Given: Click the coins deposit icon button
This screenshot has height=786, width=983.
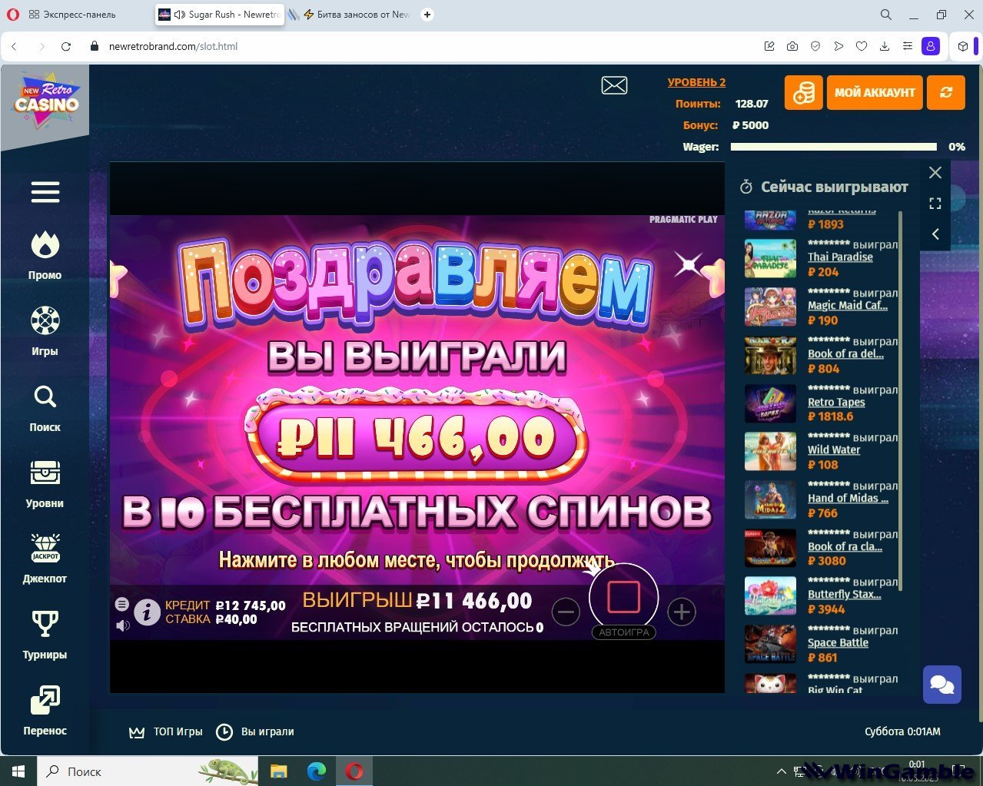Looking at the screenshot, I should click(x=803, y=92).
